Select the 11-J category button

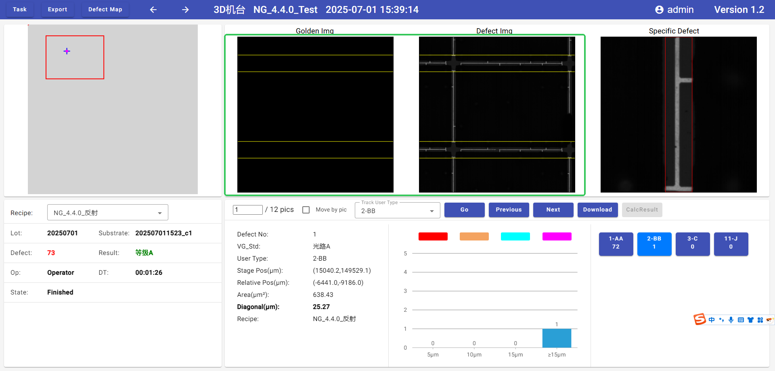(731, 244)
